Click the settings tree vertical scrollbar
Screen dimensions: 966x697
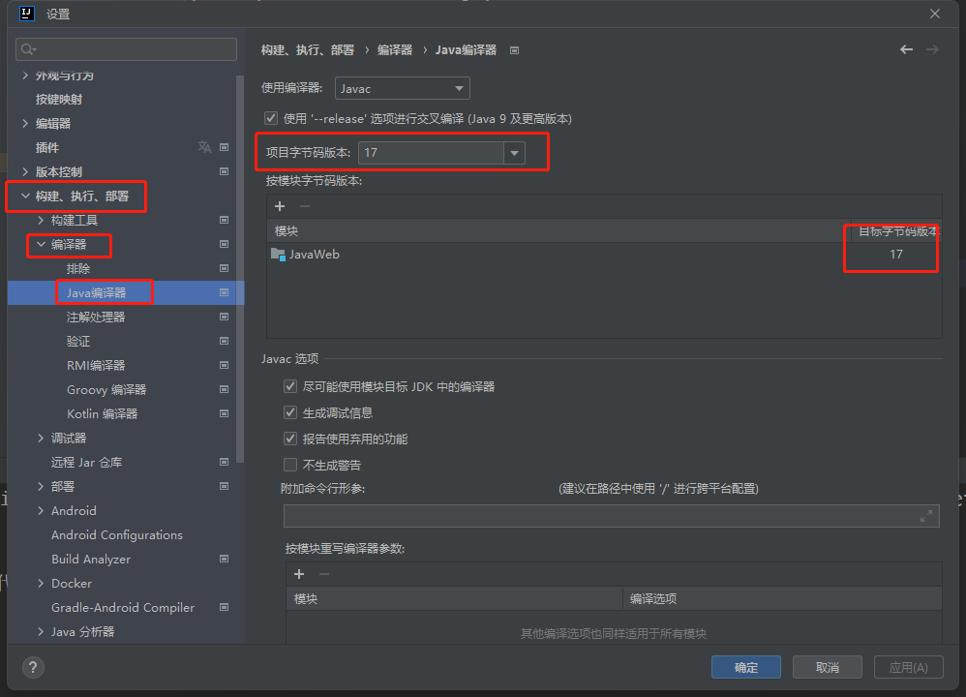240,271
